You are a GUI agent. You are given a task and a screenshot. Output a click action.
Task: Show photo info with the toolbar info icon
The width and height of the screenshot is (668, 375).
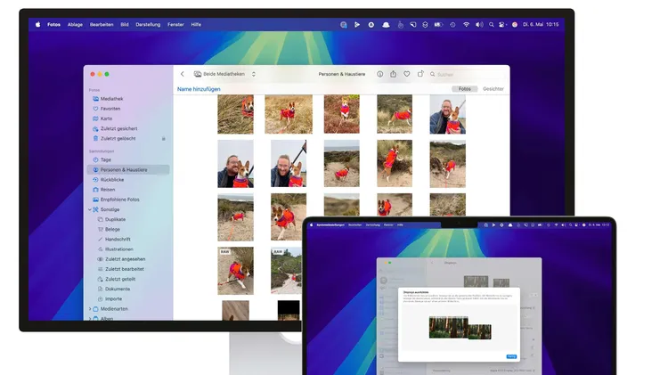click(379, 74)
